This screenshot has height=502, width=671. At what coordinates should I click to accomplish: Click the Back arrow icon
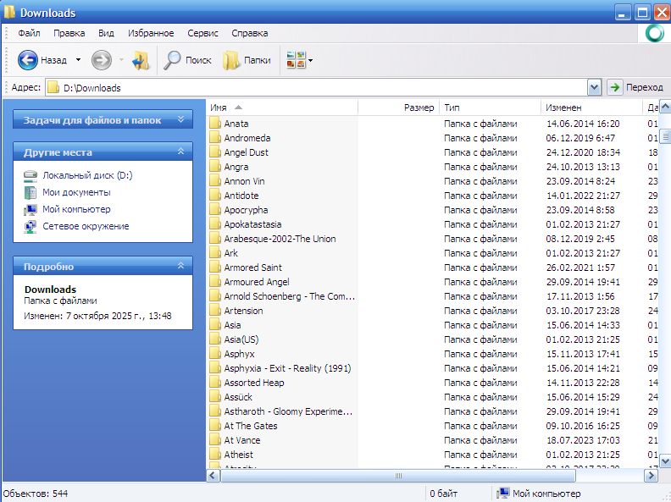(x=27, y=60)
